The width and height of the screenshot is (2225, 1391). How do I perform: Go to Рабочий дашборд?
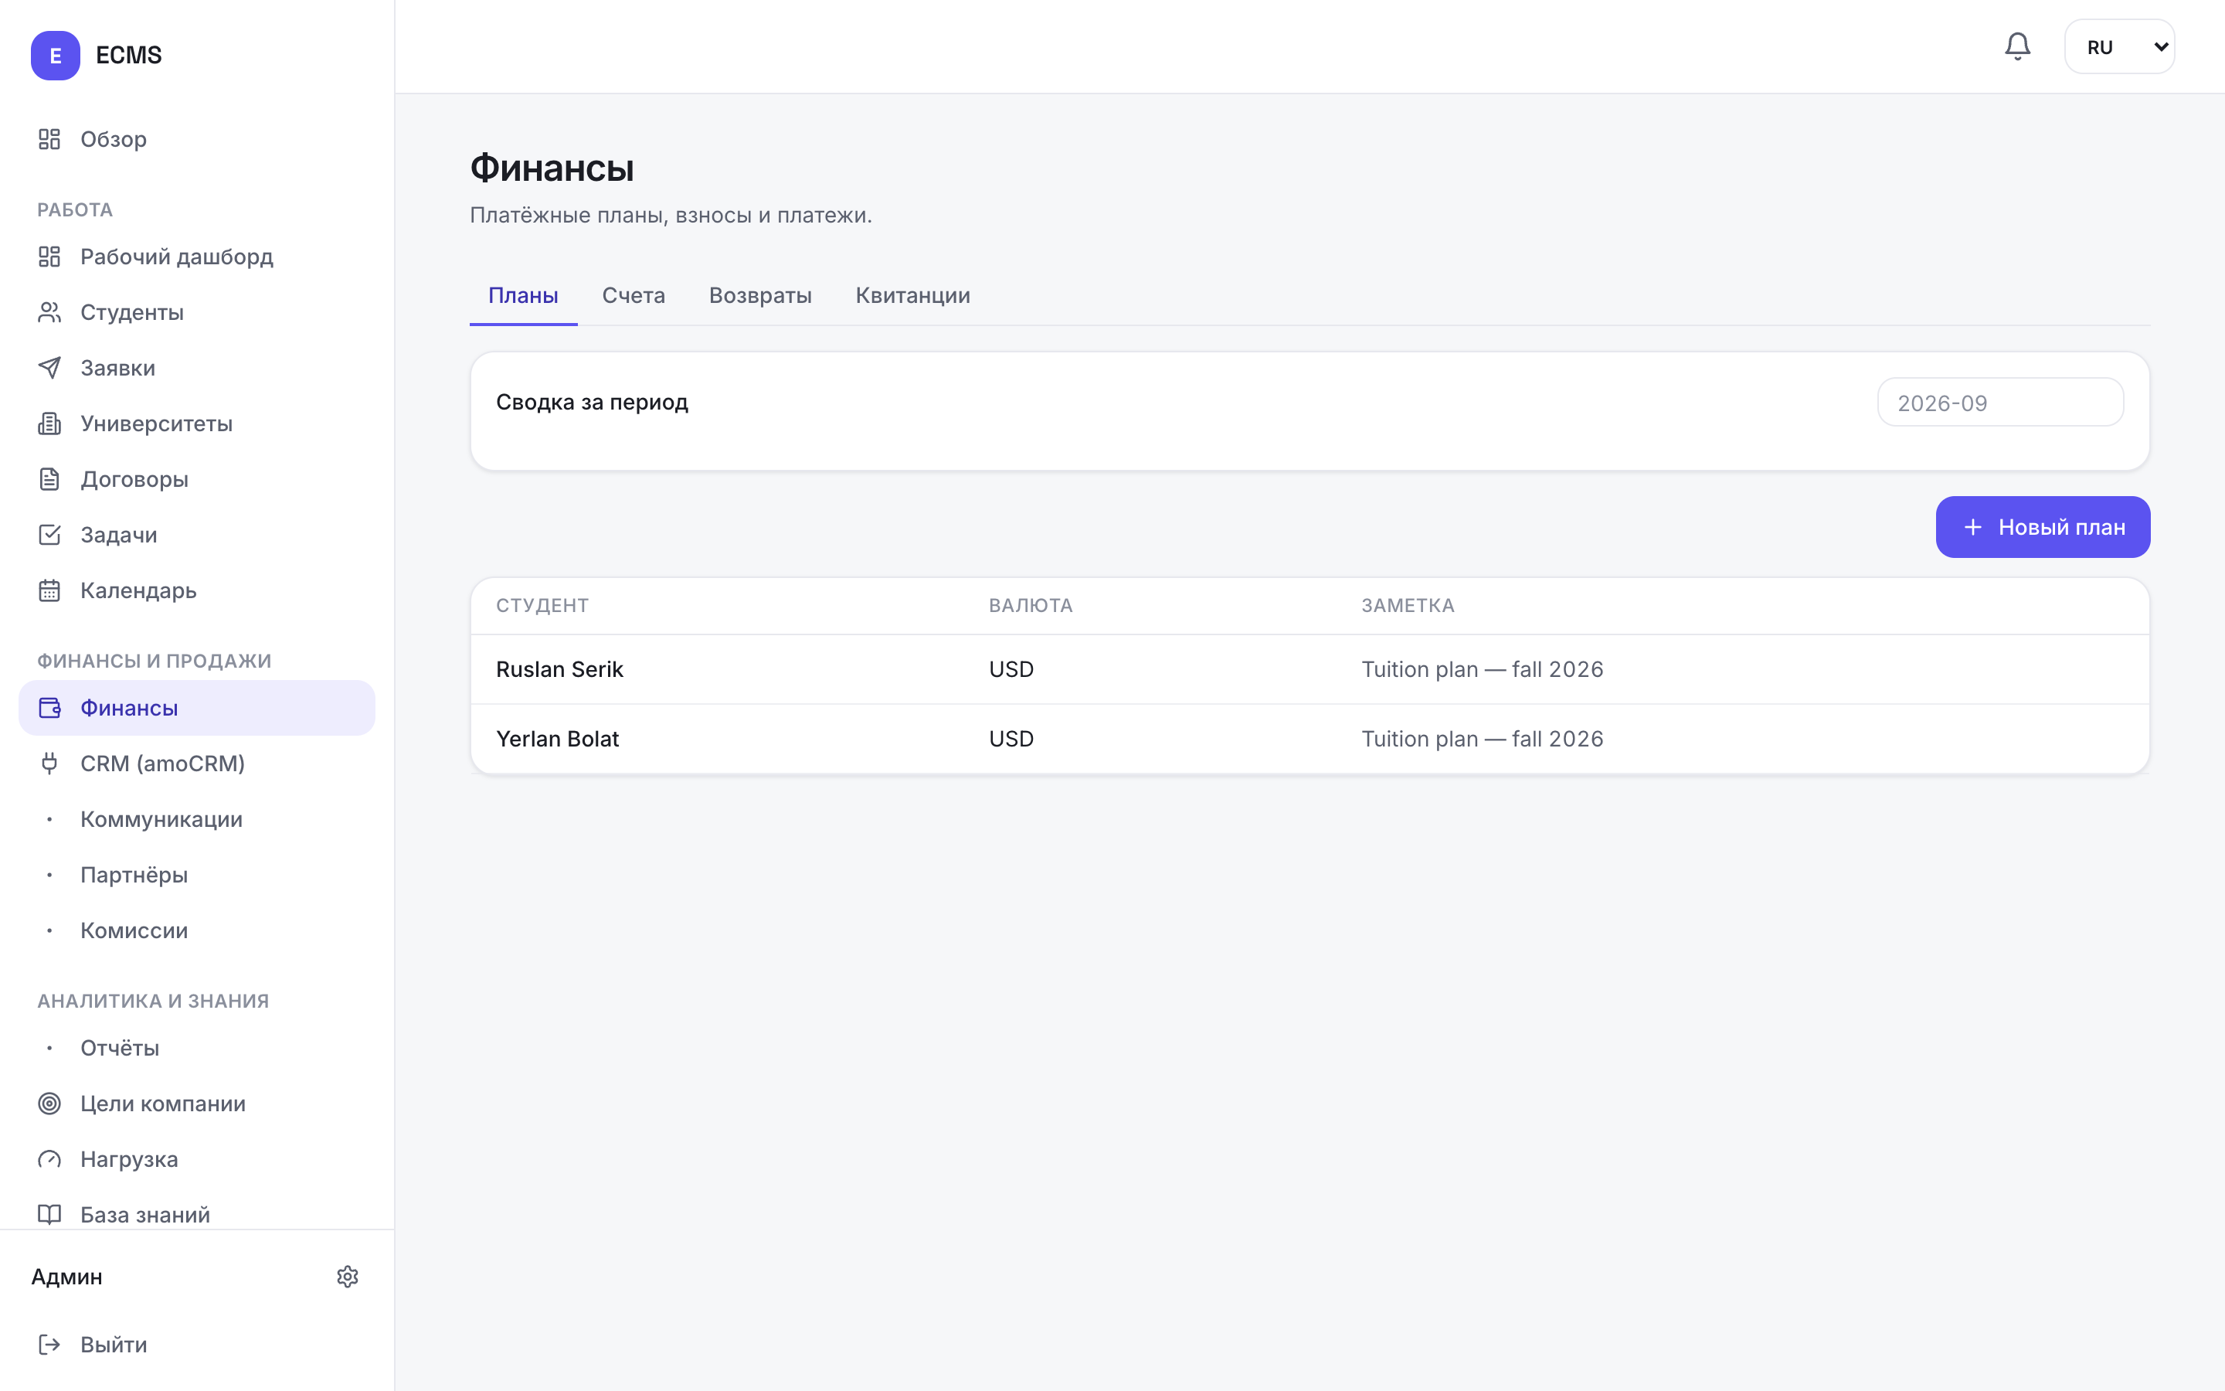197,257
